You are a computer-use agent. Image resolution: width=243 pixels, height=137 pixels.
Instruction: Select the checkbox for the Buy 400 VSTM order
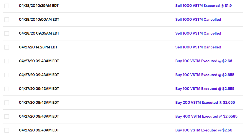pyautogui.click(x=7, y=117)
